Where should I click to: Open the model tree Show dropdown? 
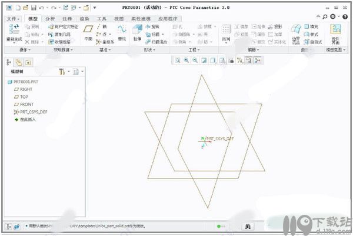[78, 72]
